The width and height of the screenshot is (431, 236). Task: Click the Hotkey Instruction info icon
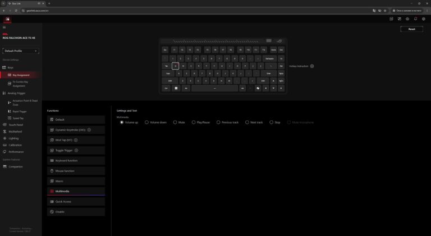click(x=312, y=66)
